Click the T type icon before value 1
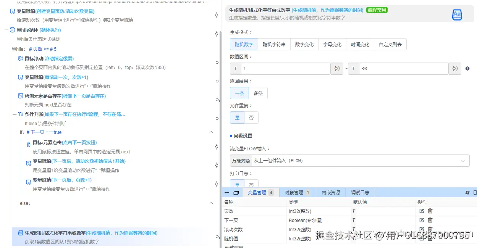477x248 pixels. 236,69
